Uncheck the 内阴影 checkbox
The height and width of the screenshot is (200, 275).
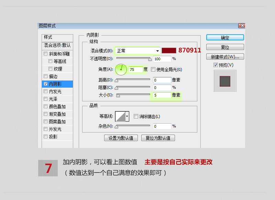pyautogui.click(x=46, y=84)
